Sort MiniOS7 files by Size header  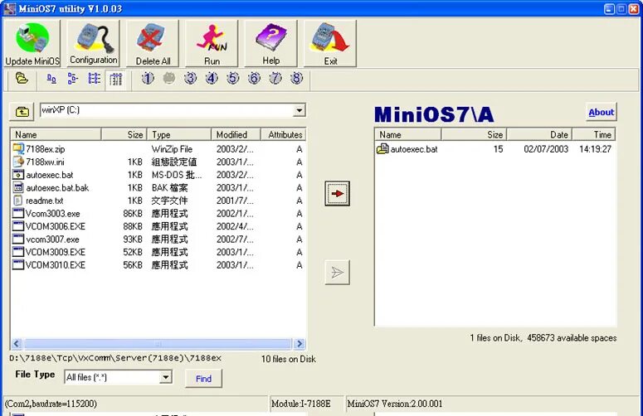(x=474, y=135)
